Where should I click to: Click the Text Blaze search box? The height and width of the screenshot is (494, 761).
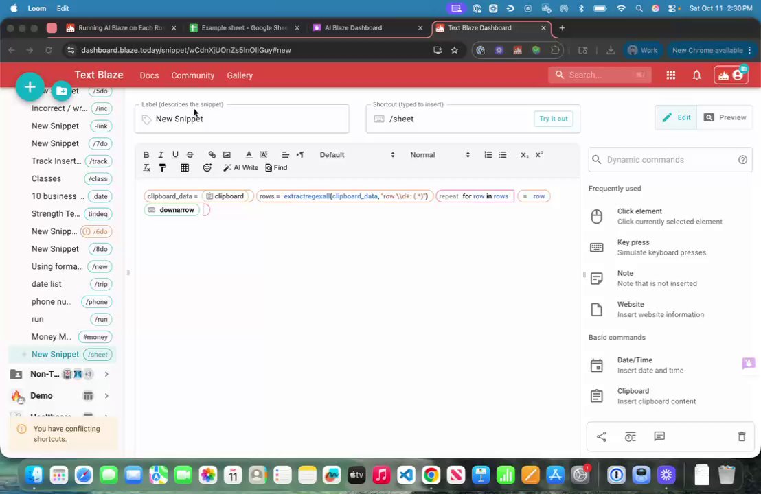point(600,75)
